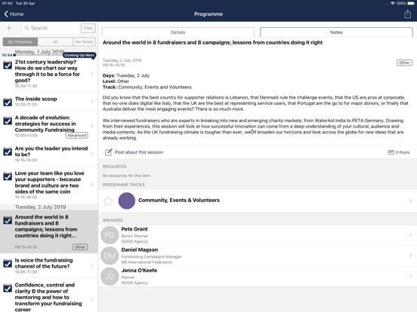Uncheck The inside scoop session
417x312 pixels.
point(8,102)
